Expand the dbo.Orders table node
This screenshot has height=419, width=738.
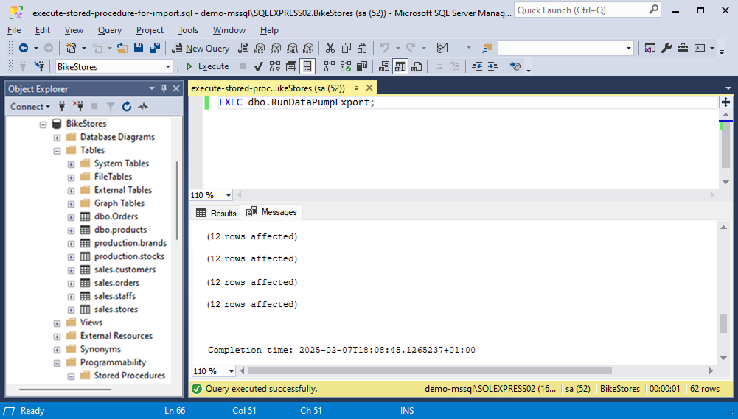(71, 217)
